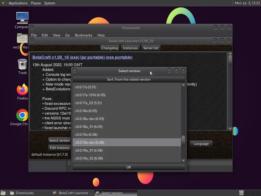Image resolution: width=261 pixels, height=196 pixels.
Task: Open the (exe portable) download link
Action: (x=119, y=57)
